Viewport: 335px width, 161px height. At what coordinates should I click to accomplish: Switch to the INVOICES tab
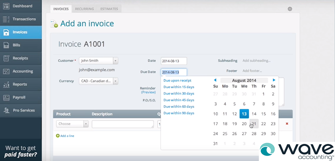pyautogui.click(x=61, y=9)
